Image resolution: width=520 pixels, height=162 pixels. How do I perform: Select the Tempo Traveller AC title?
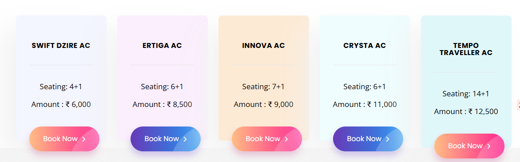[x=466, y=49]
